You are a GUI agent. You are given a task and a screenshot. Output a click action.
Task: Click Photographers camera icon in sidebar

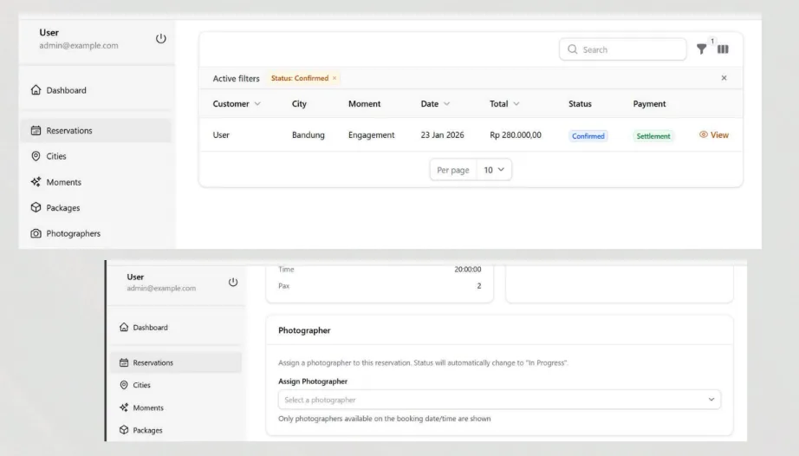[36, 233]
